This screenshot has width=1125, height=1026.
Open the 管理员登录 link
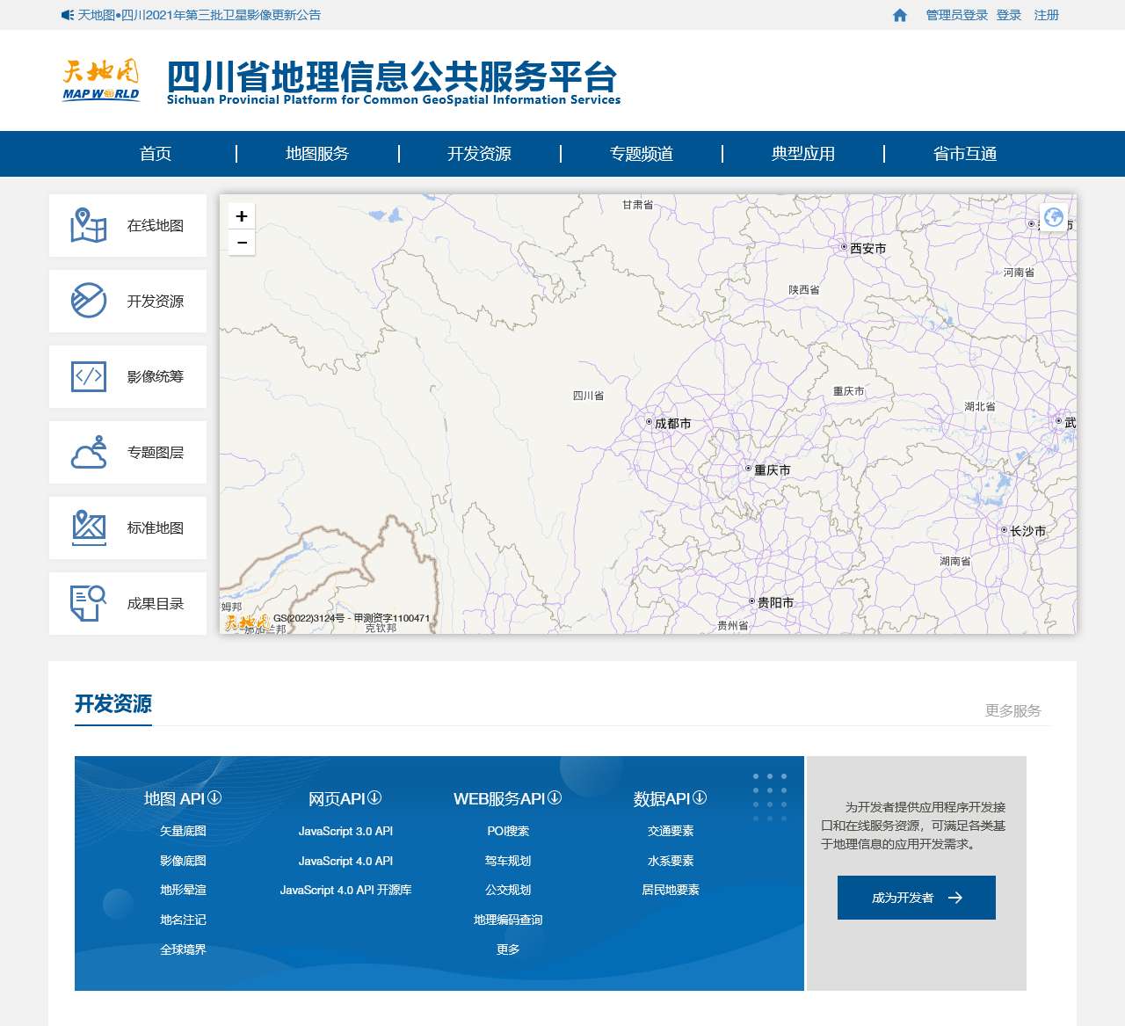956,15
